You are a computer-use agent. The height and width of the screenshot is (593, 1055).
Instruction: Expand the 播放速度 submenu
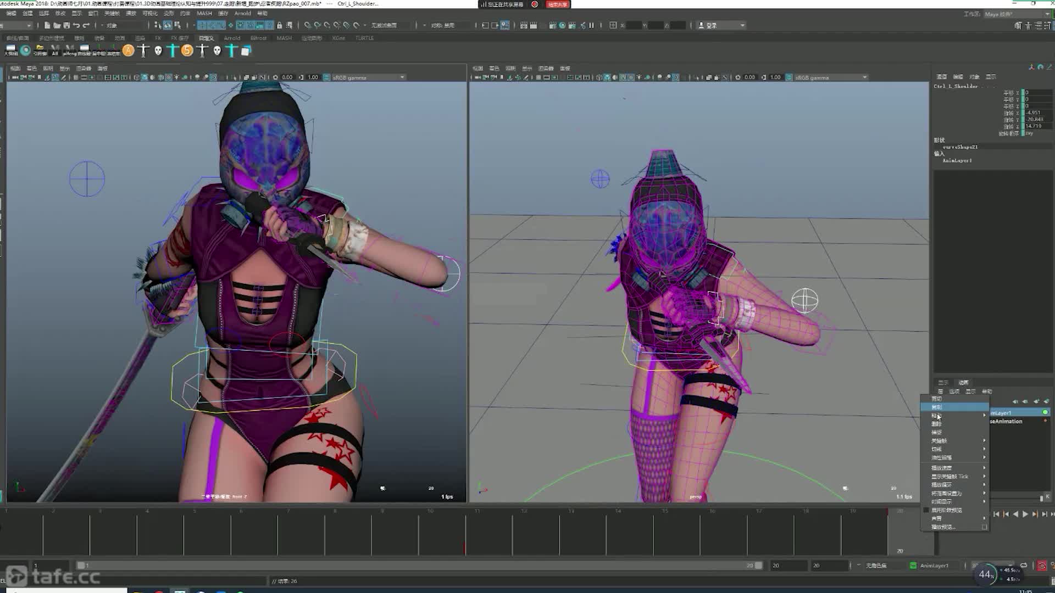[x=955, y=468]
